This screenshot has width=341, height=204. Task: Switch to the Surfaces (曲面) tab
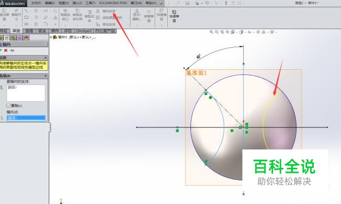[x=29, y=31]
